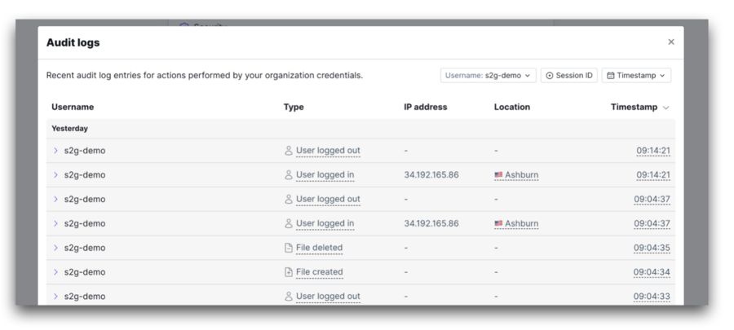The image size is (734, 330).
Task: Click user icon beside 09:04:37 User logged out
Action: (289, 199)
